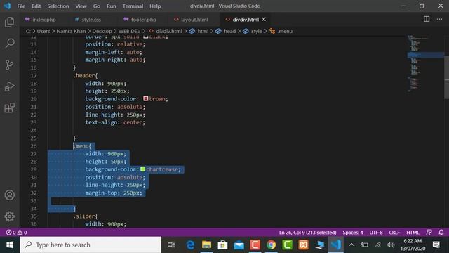The height and width of the screenshot is (253, 449).
Task: Change the CRLF end-of-line sequence
Action: [394, 233]
